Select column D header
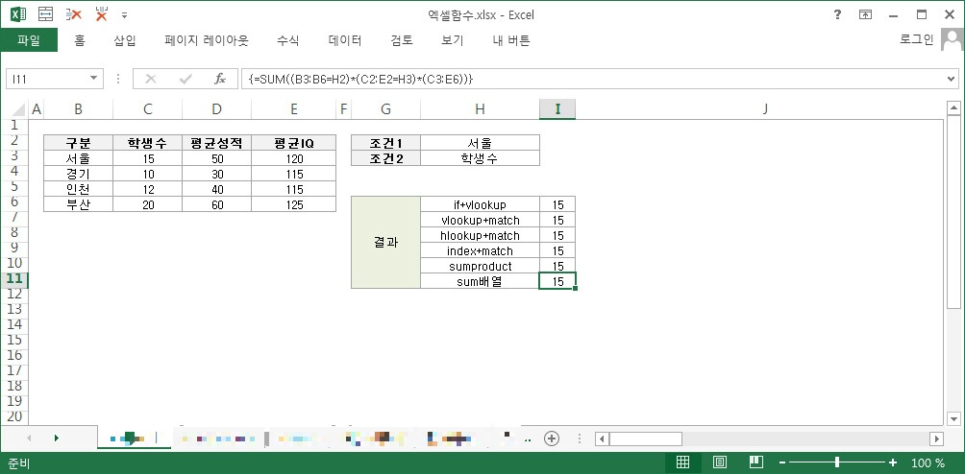 coord(216,109)
